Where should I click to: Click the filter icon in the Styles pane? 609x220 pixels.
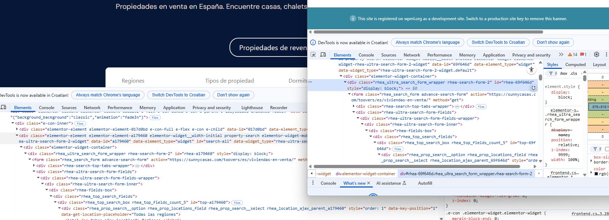click(551, 73)
